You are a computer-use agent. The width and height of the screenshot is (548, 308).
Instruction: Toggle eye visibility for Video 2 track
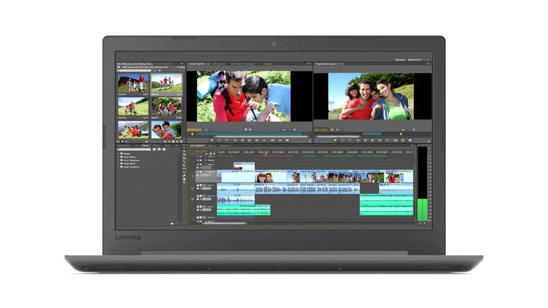click(x=199, y=164)
